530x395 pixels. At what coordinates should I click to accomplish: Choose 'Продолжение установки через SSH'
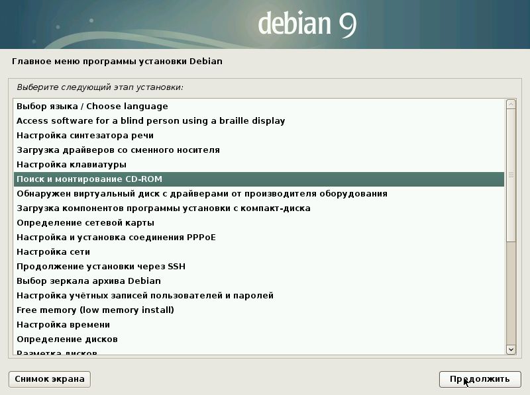259,267
